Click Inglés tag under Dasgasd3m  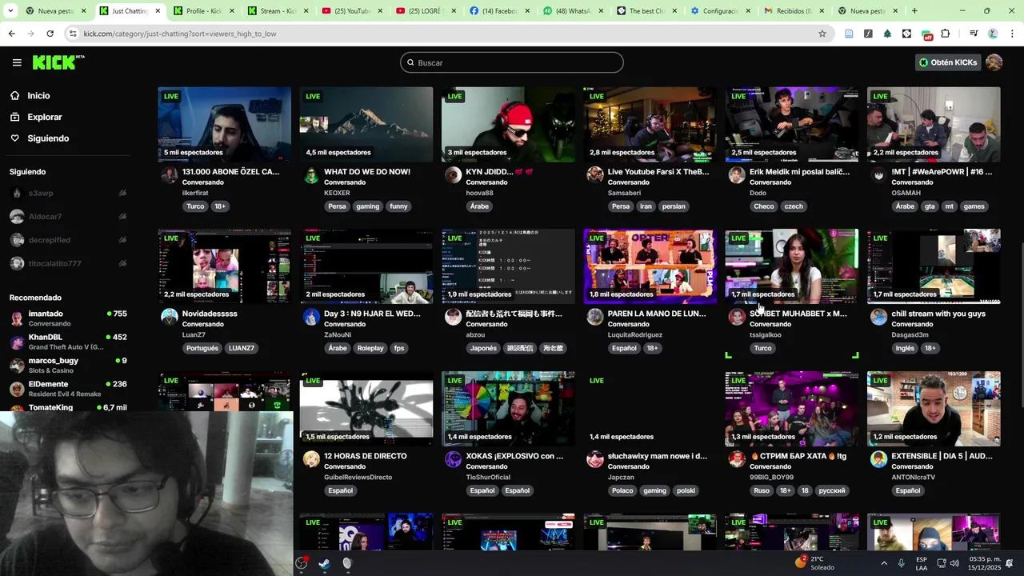905,348
